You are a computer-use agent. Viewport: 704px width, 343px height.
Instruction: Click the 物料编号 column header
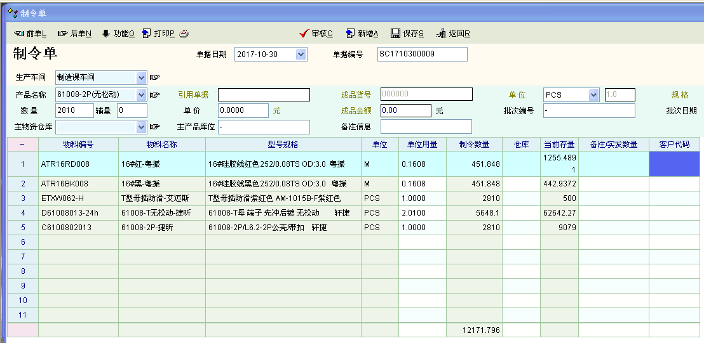point(78,145)
